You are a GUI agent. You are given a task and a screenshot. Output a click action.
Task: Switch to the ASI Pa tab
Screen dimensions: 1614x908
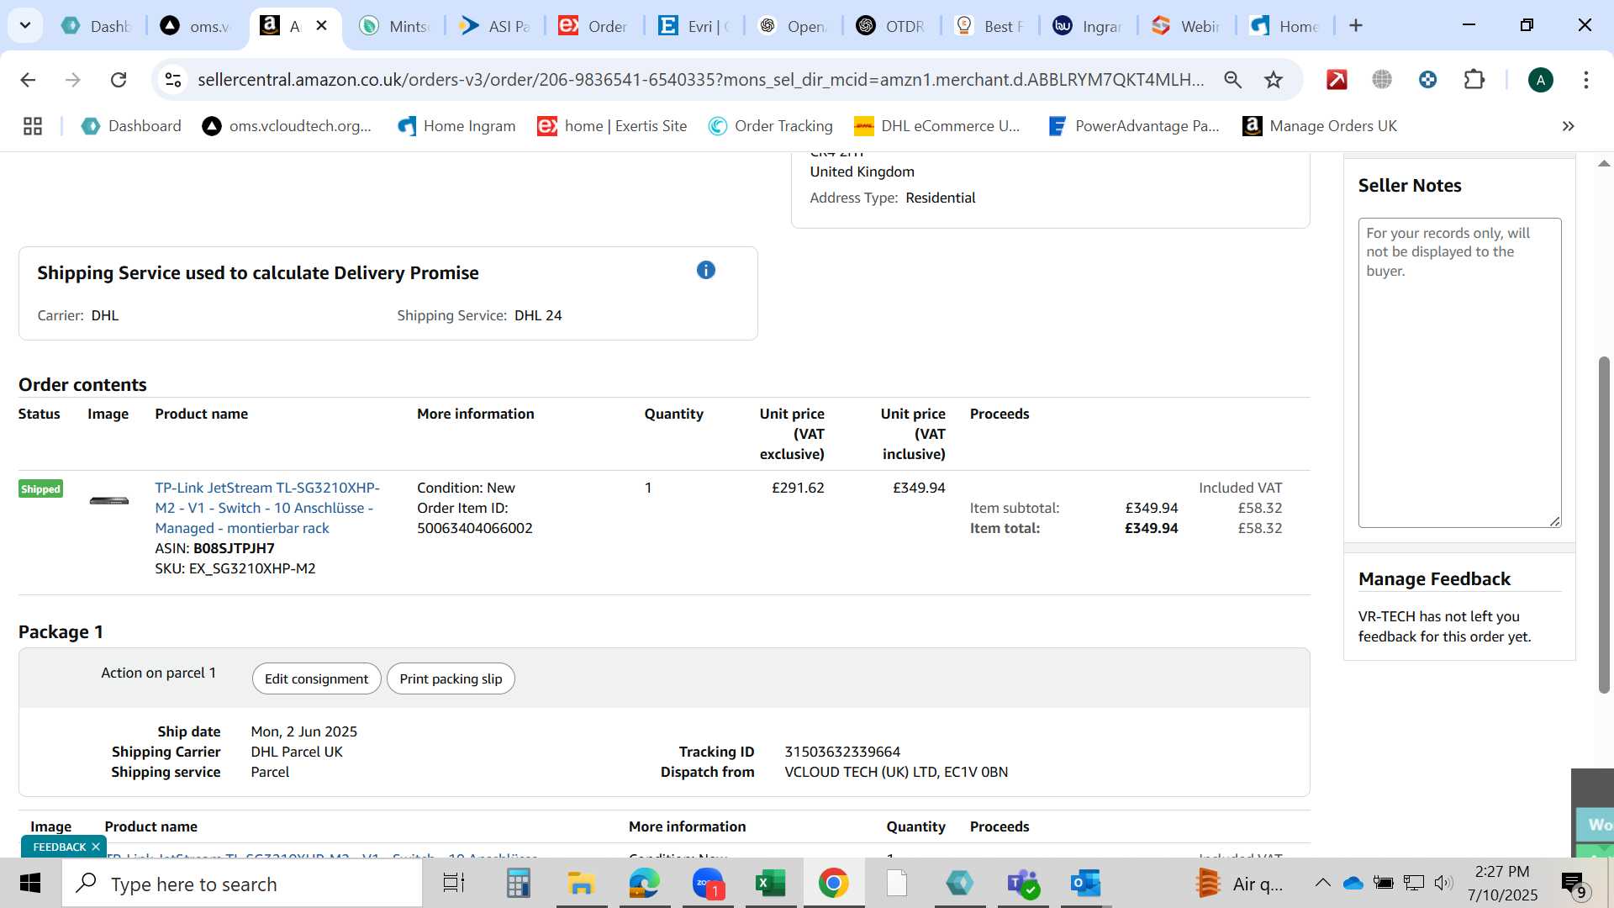click(494, 26)
